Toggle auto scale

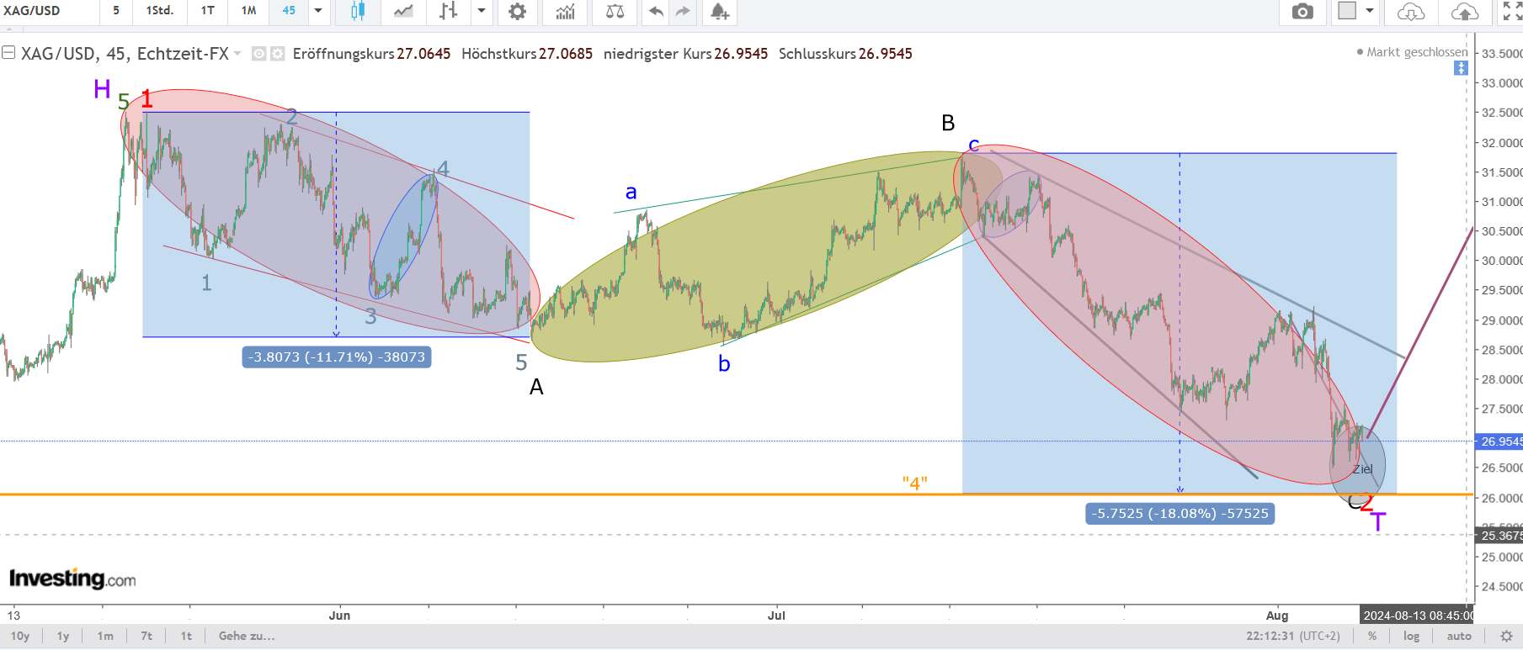click(1459, 636)
